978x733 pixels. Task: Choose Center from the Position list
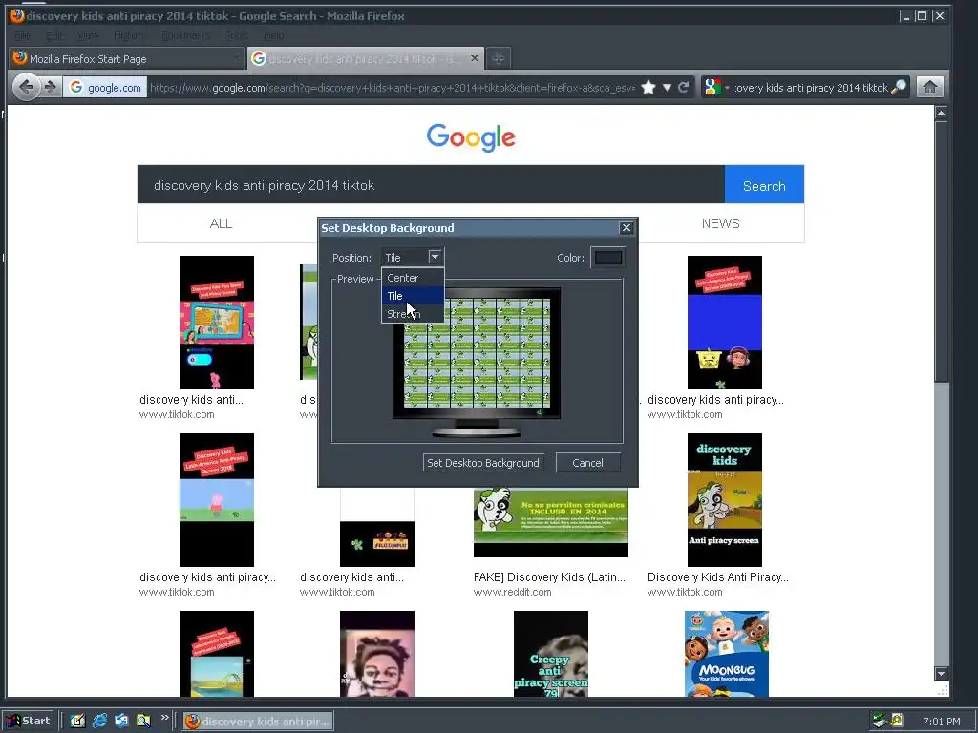click(x=413, y=278)
